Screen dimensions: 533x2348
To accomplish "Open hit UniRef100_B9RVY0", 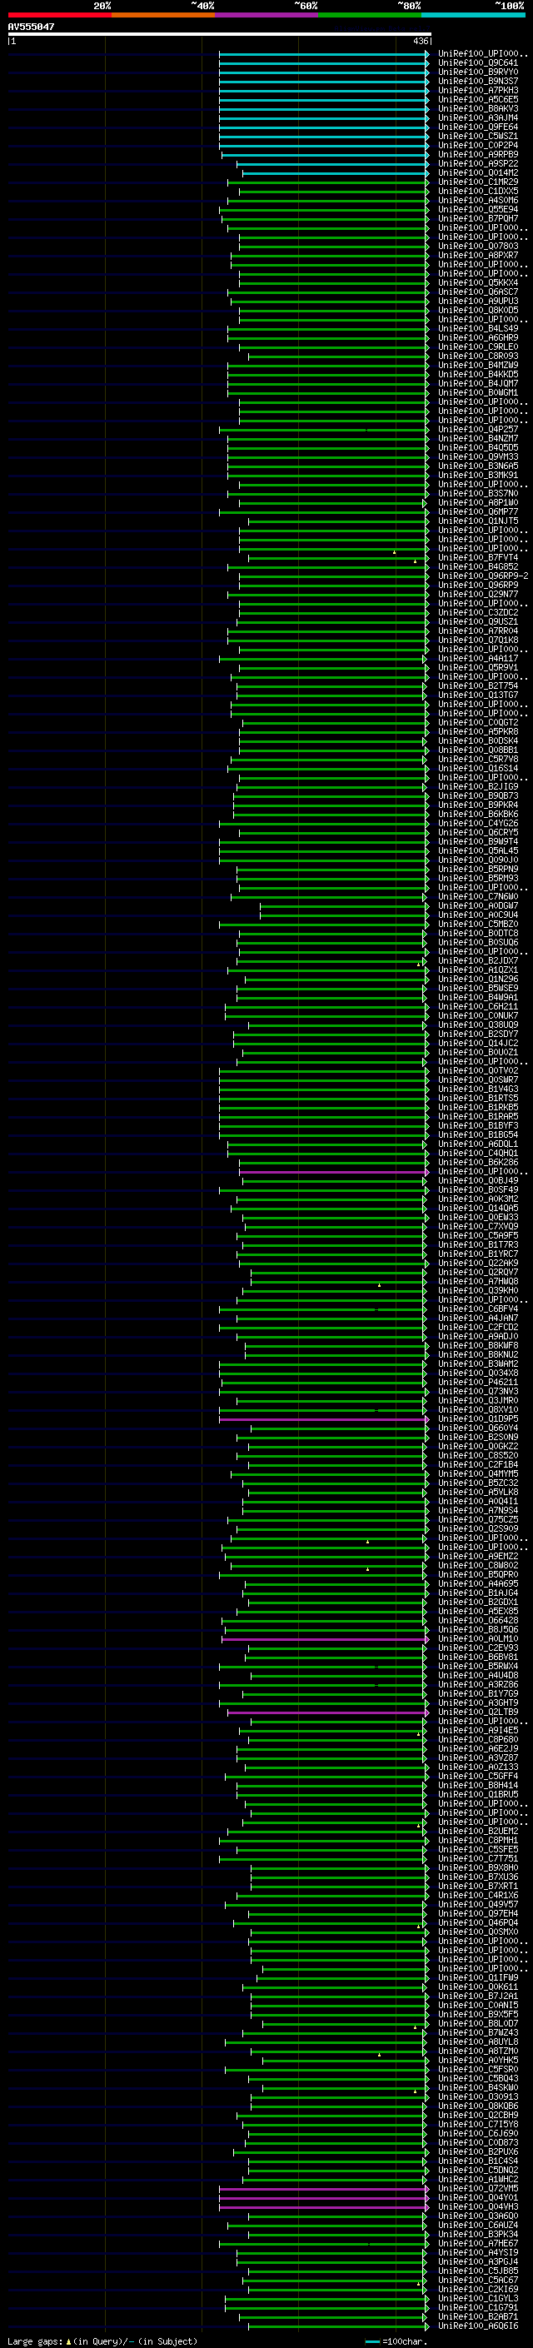I will coord(477,72).
